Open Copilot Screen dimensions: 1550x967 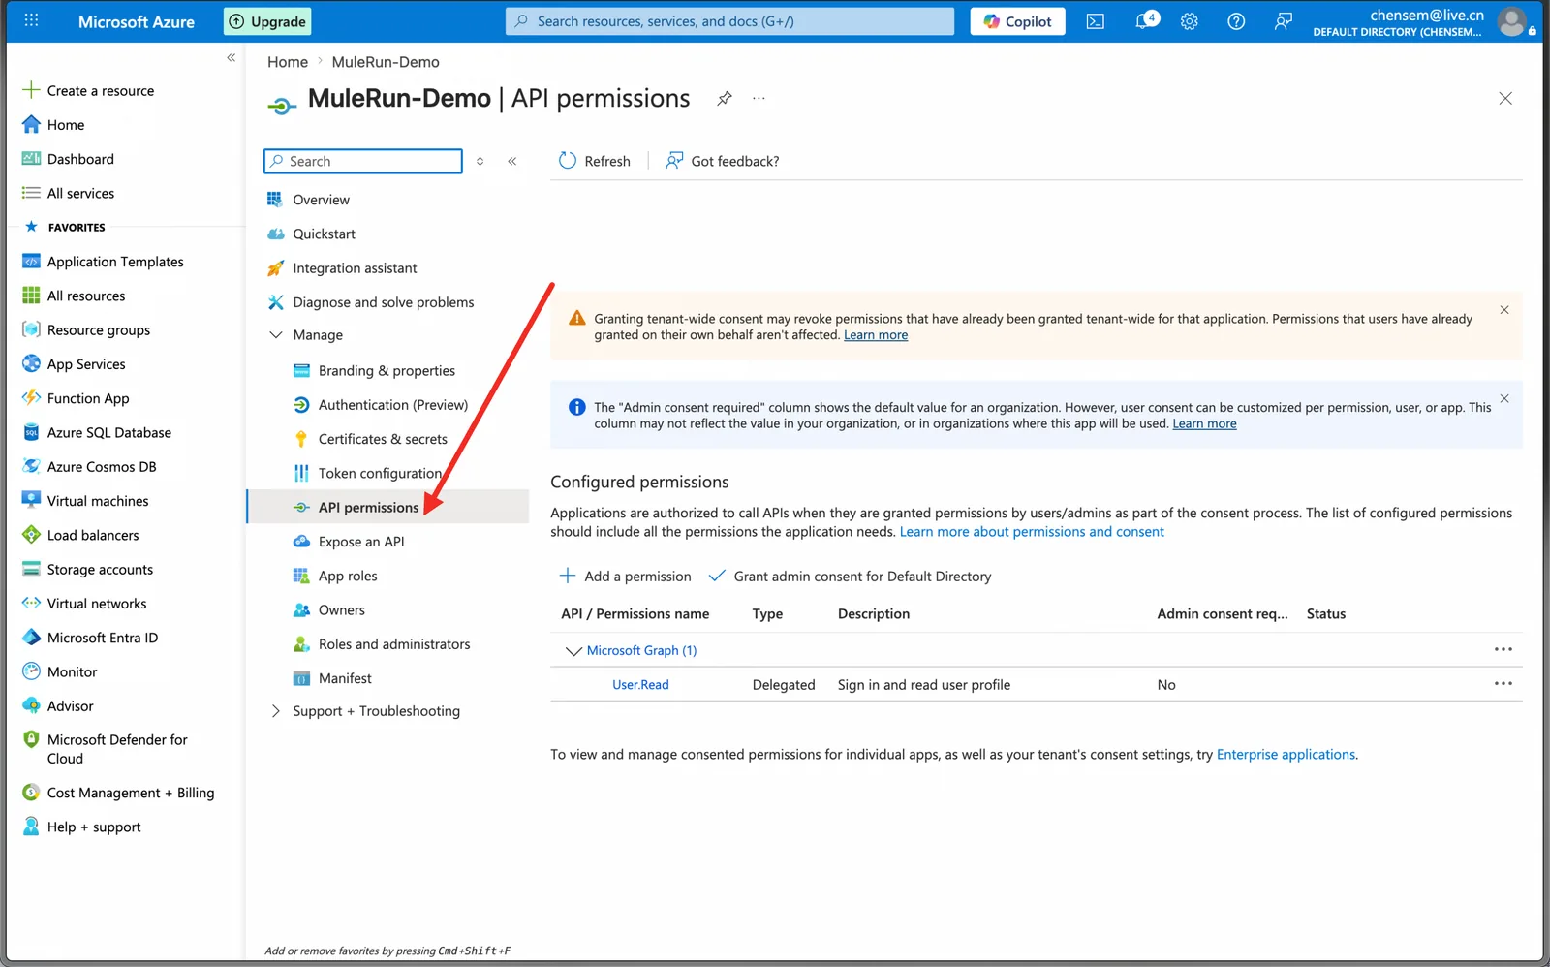pos(1017,21)
